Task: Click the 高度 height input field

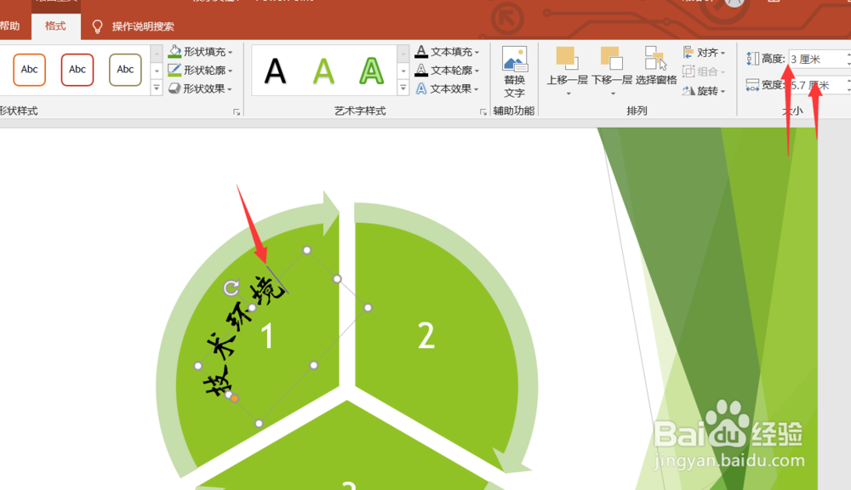Action: click(x=818, y=59)
